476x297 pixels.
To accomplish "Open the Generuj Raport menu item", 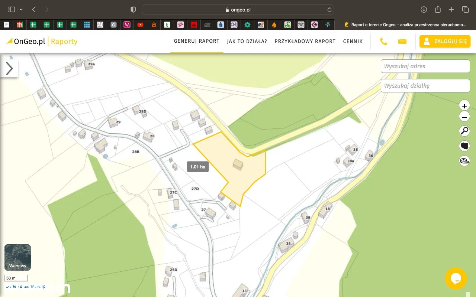I will [196, 41].
